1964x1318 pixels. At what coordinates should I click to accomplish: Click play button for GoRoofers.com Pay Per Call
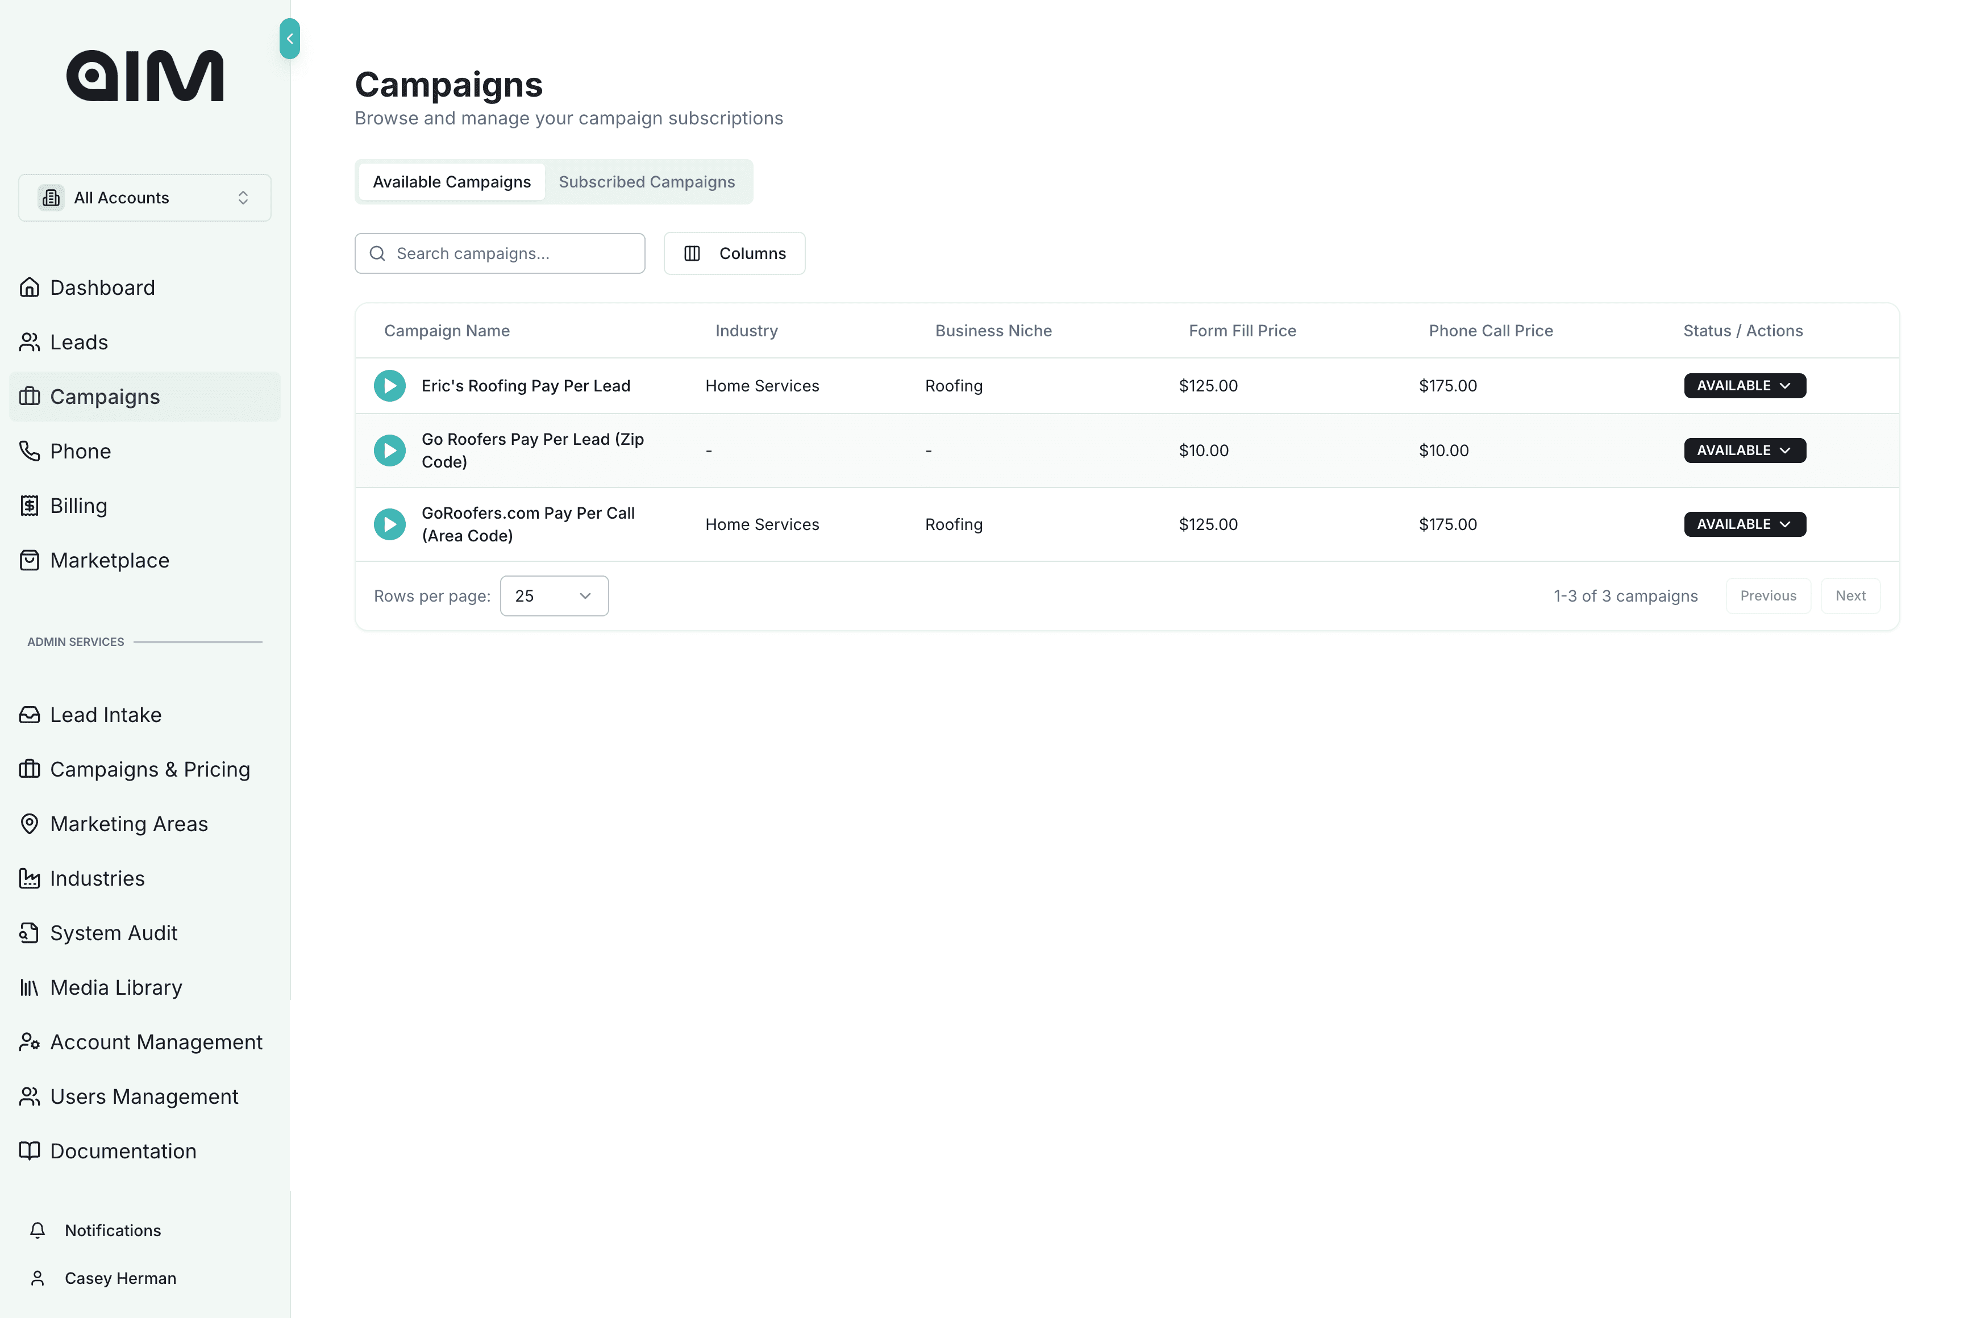click(x=389, y=524)
